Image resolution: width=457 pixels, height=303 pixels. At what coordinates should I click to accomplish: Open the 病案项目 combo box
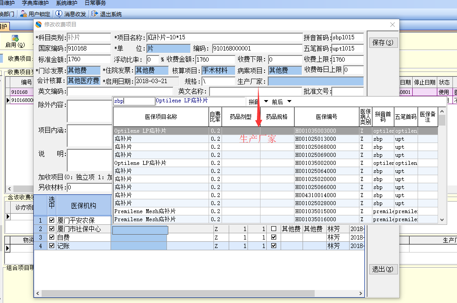point(285,71)
